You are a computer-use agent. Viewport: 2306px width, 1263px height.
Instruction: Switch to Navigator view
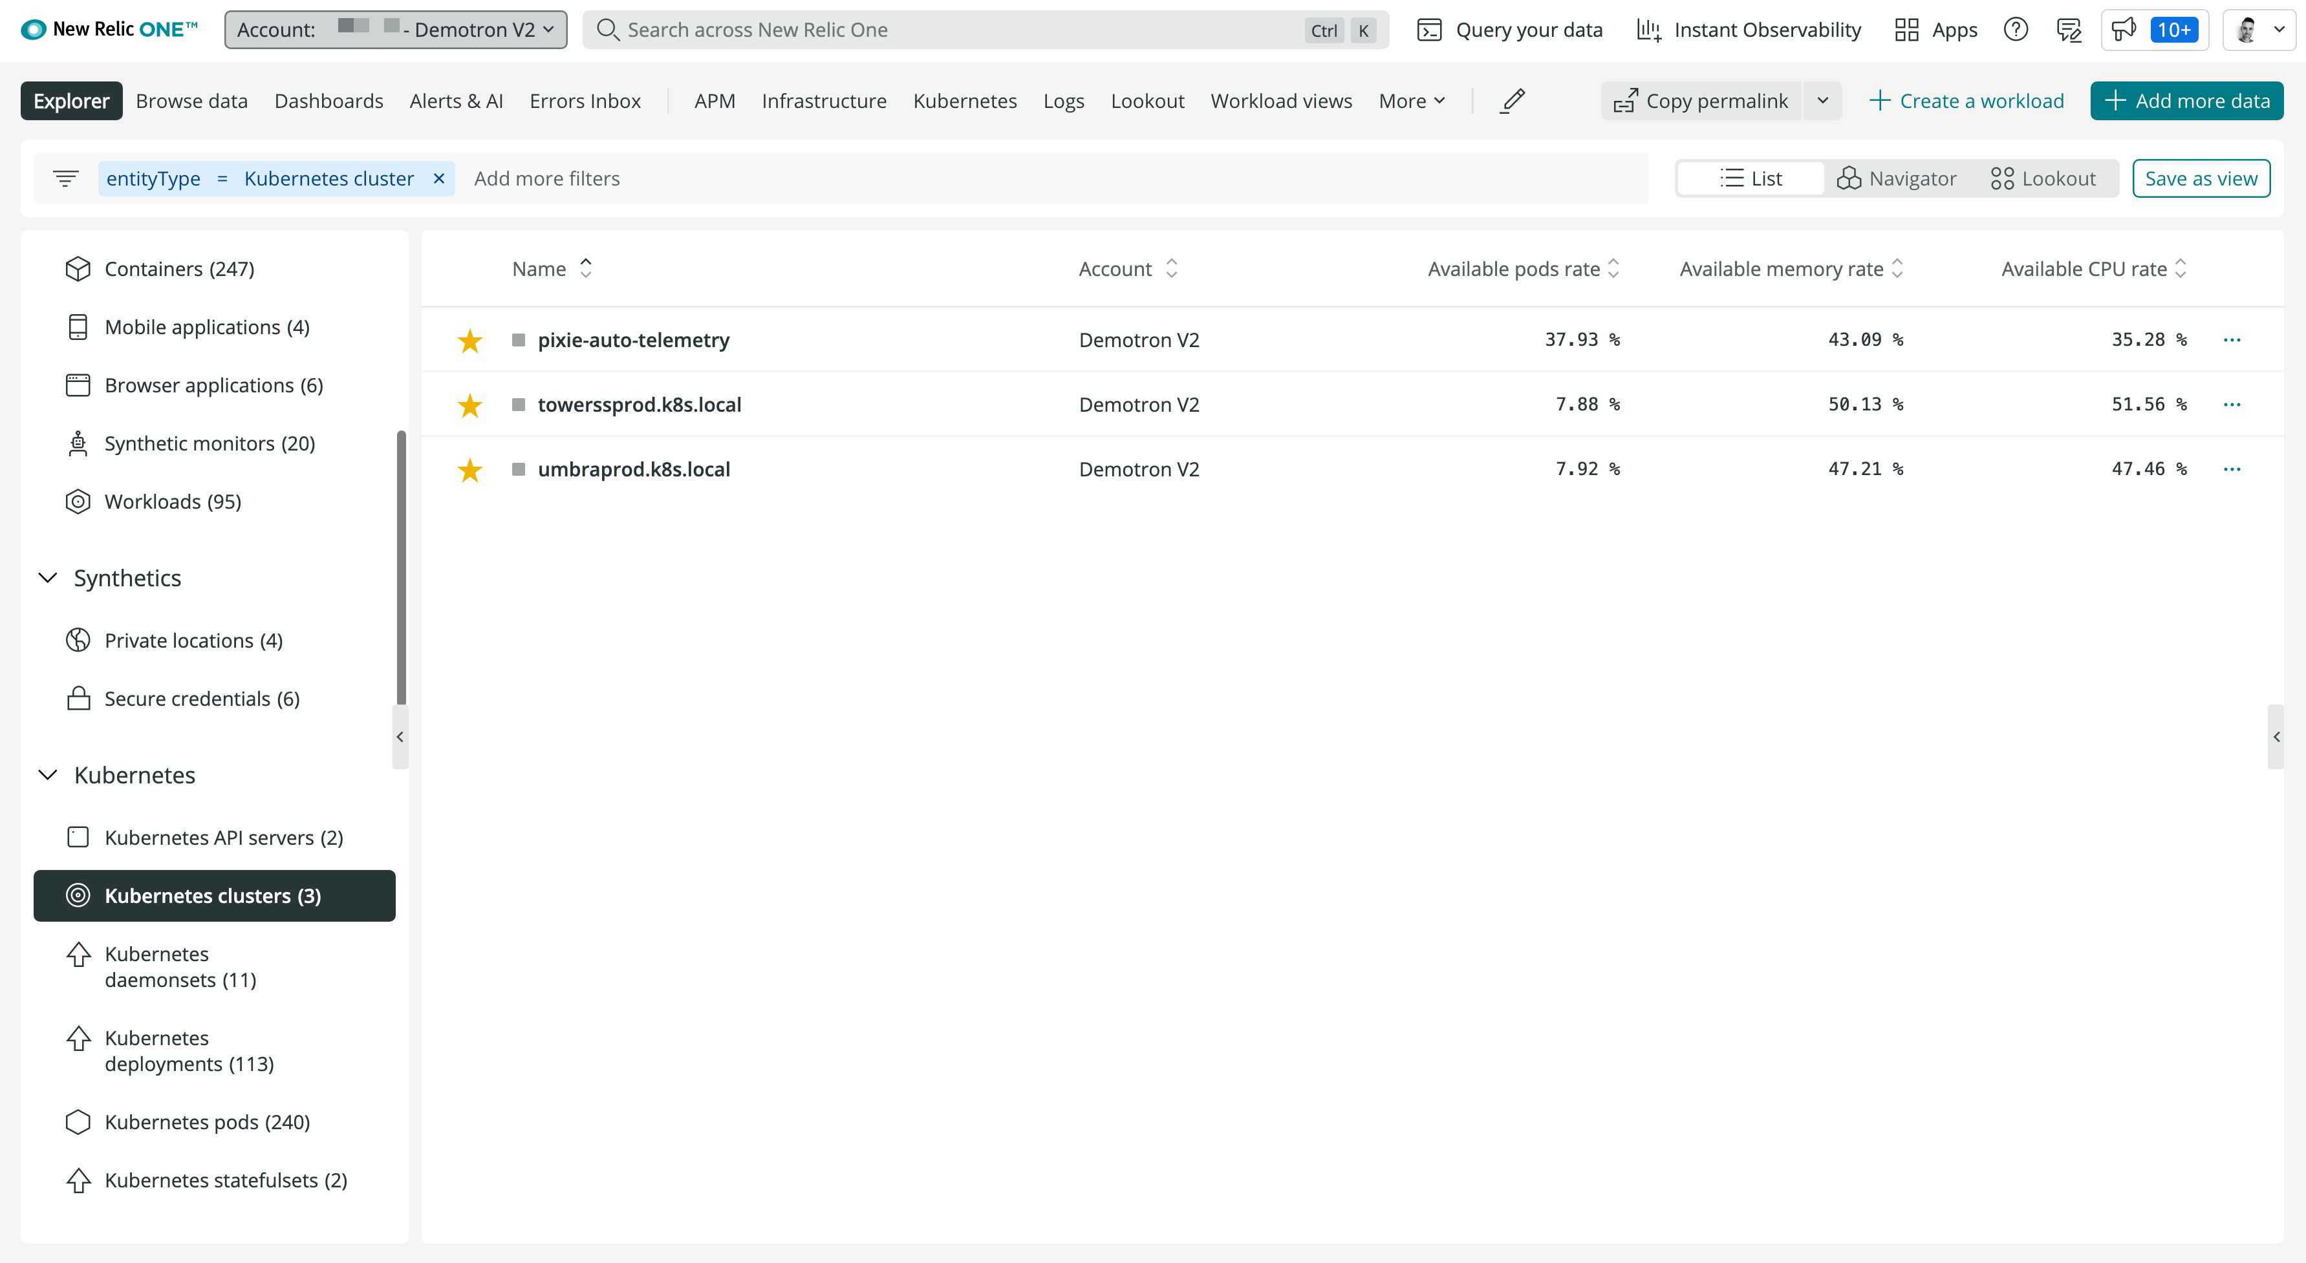click(1896, 178)
